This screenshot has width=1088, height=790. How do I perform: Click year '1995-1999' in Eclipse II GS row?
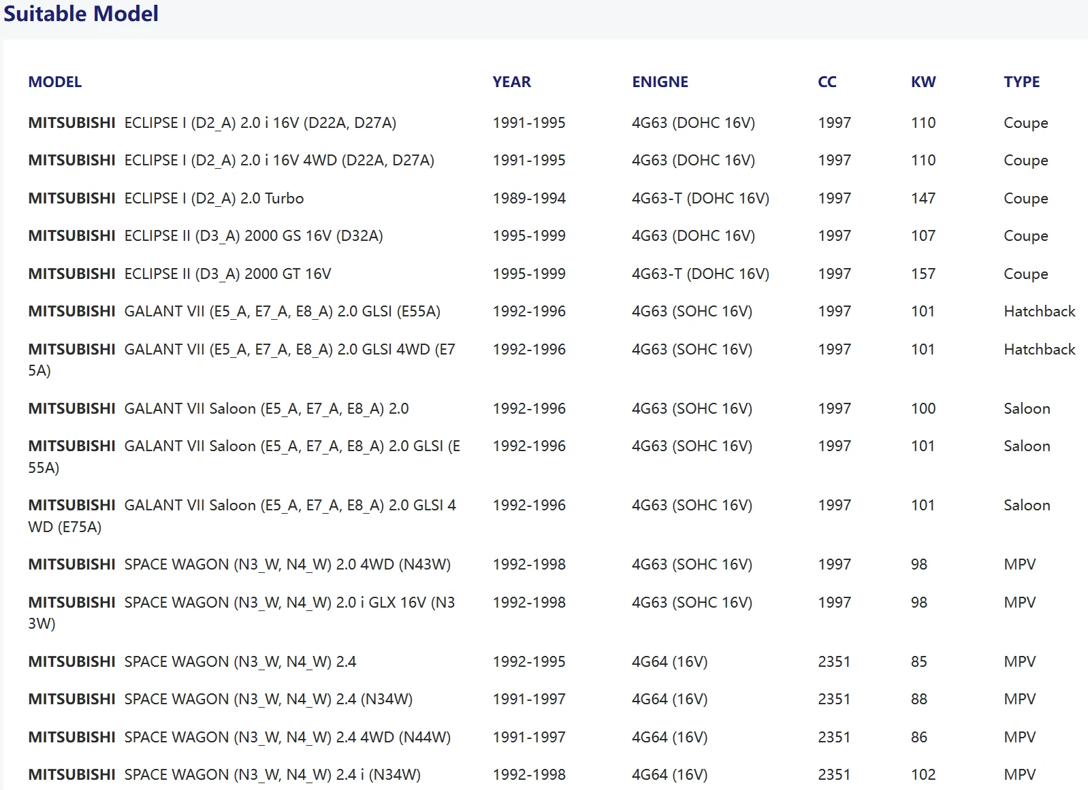[529, 235]
